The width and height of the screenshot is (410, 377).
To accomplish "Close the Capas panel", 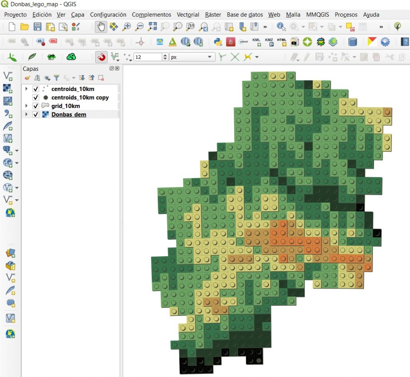I will [117, 68].
